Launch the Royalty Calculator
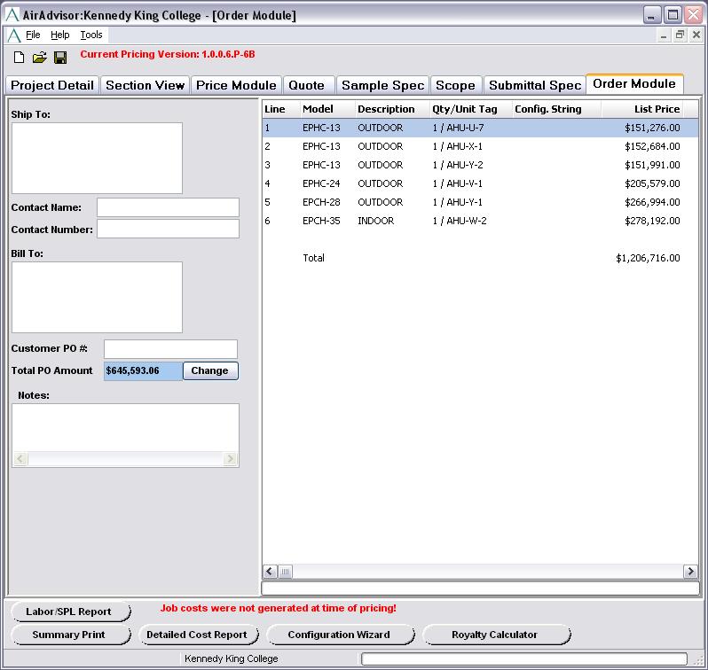 [x=494, y=635]
